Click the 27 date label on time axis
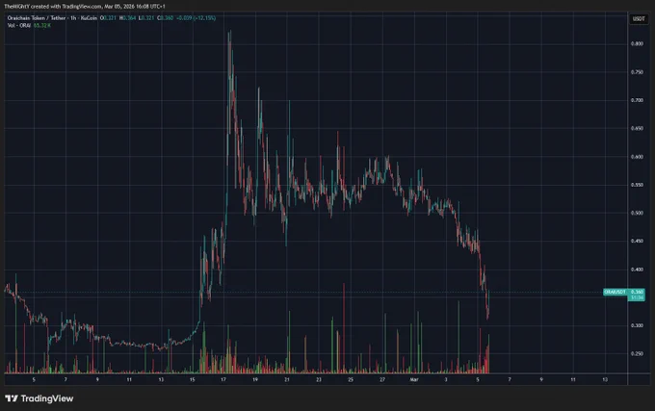The image size is (655, 411). [382, 379]
